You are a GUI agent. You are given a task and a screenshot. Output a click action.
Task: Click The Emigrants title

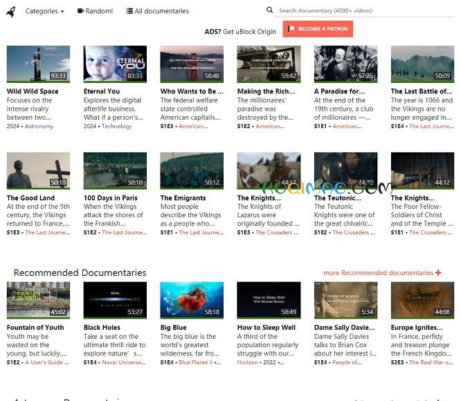(x=183, y=198)
